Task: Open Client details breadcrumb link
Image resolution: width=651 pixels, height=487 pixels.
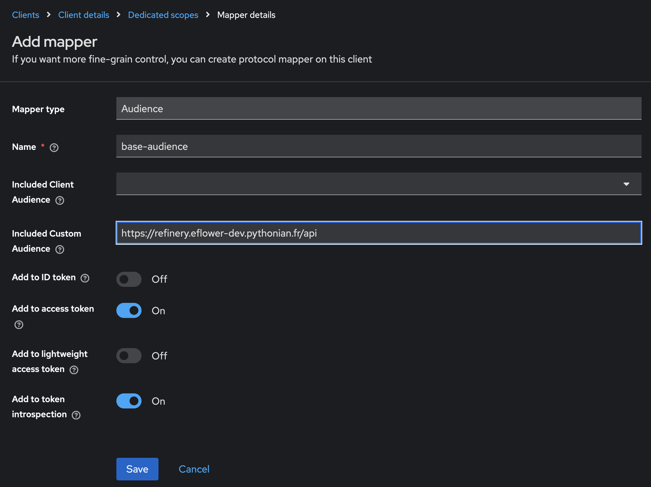Action: pos(84,15)
